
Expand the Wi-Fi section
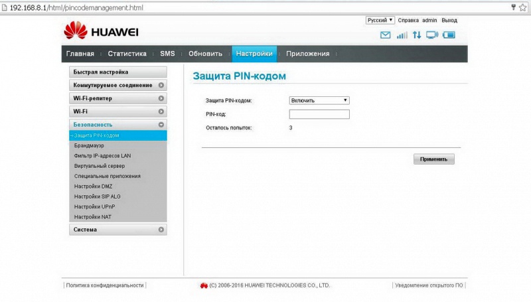tap(118, 112)
